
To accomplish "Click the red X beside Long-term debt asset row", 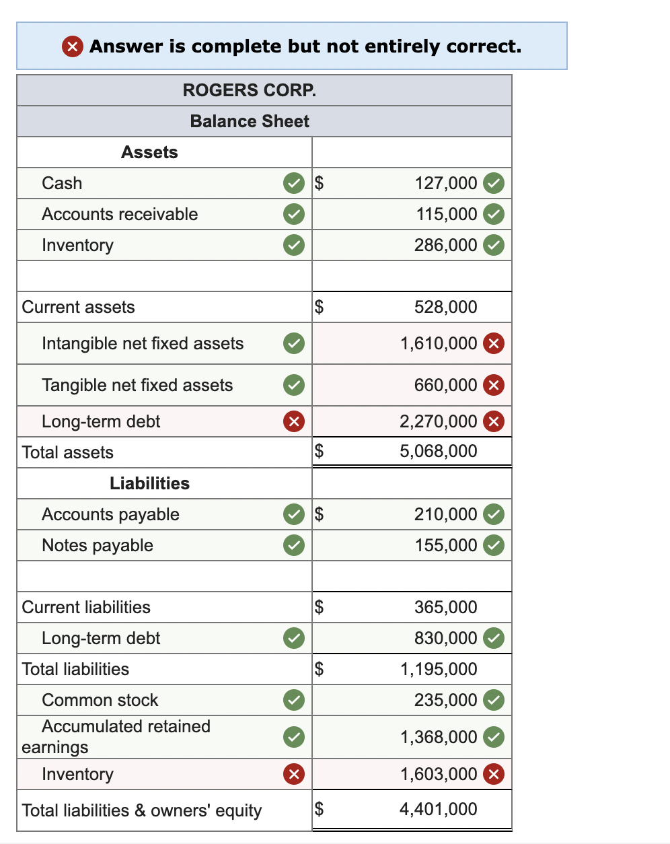I will (x=293, y=421).
